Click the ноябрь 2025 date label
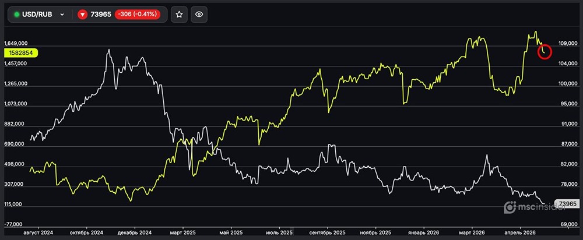The image size is (583, 240). pos(375,232)
